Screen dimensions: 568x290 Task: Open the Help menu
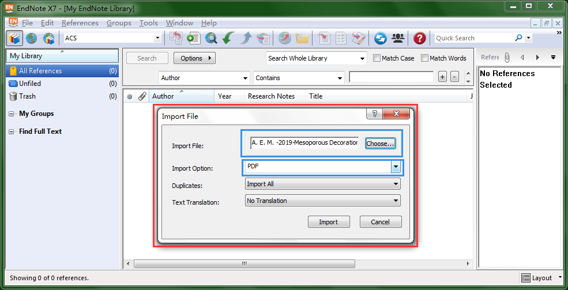pos(209,23)
